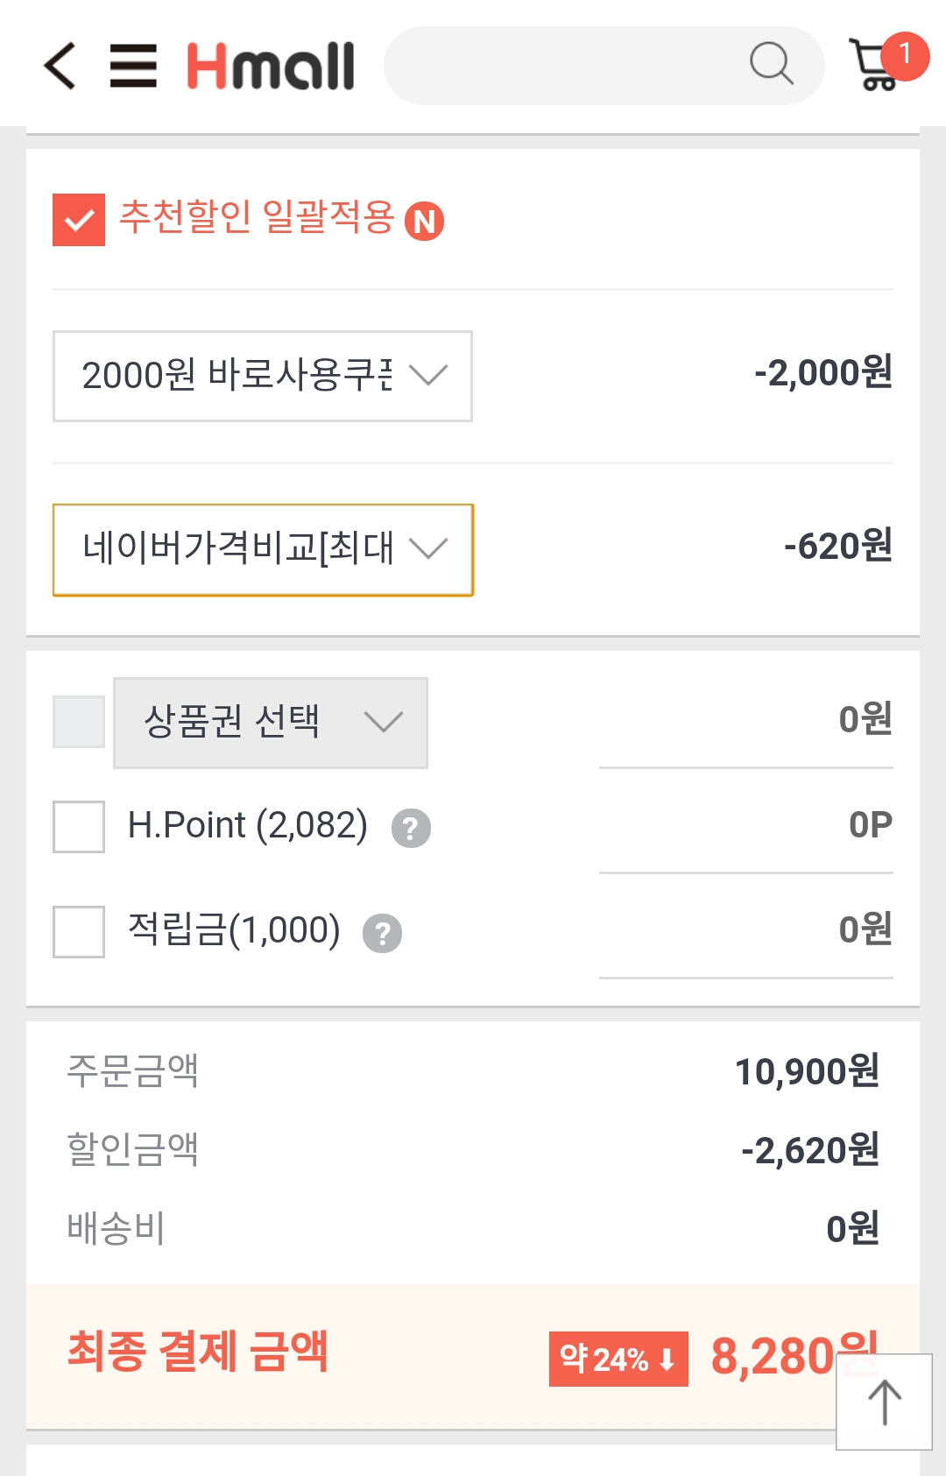The width and height of the screenshot is (946, 1476).
Task: Tap the H.Point help question icon
Action: pos(411,828)
